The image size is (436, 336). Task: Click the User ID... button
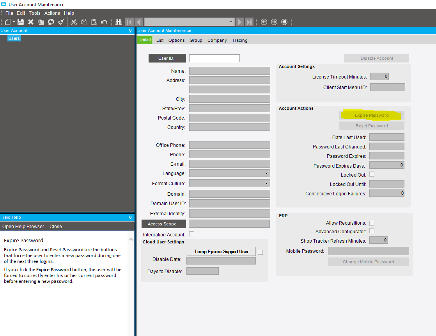[x=167, y=58]
